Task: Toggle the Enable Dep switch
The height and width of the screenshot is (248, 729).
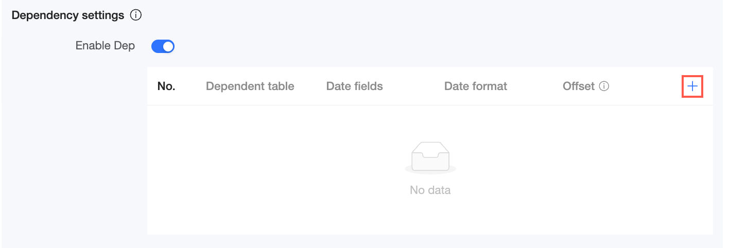Action: click(163, 47)
